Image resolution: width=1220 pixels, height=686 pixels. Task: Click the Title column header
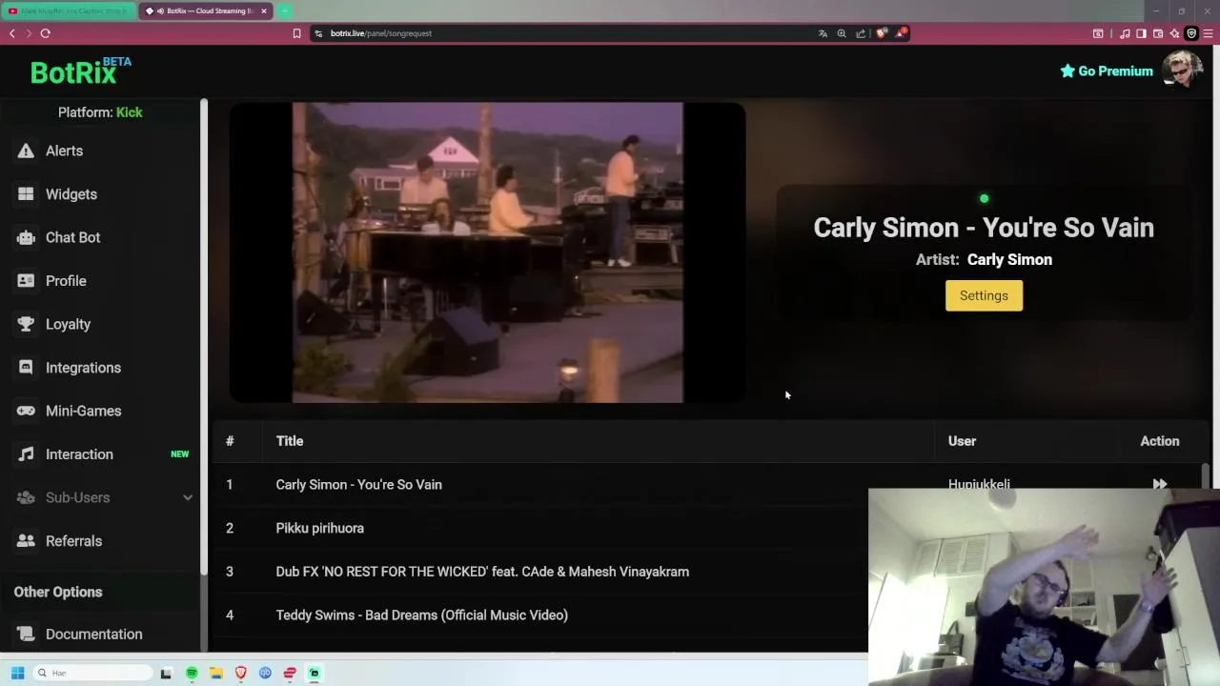[290, 441]
